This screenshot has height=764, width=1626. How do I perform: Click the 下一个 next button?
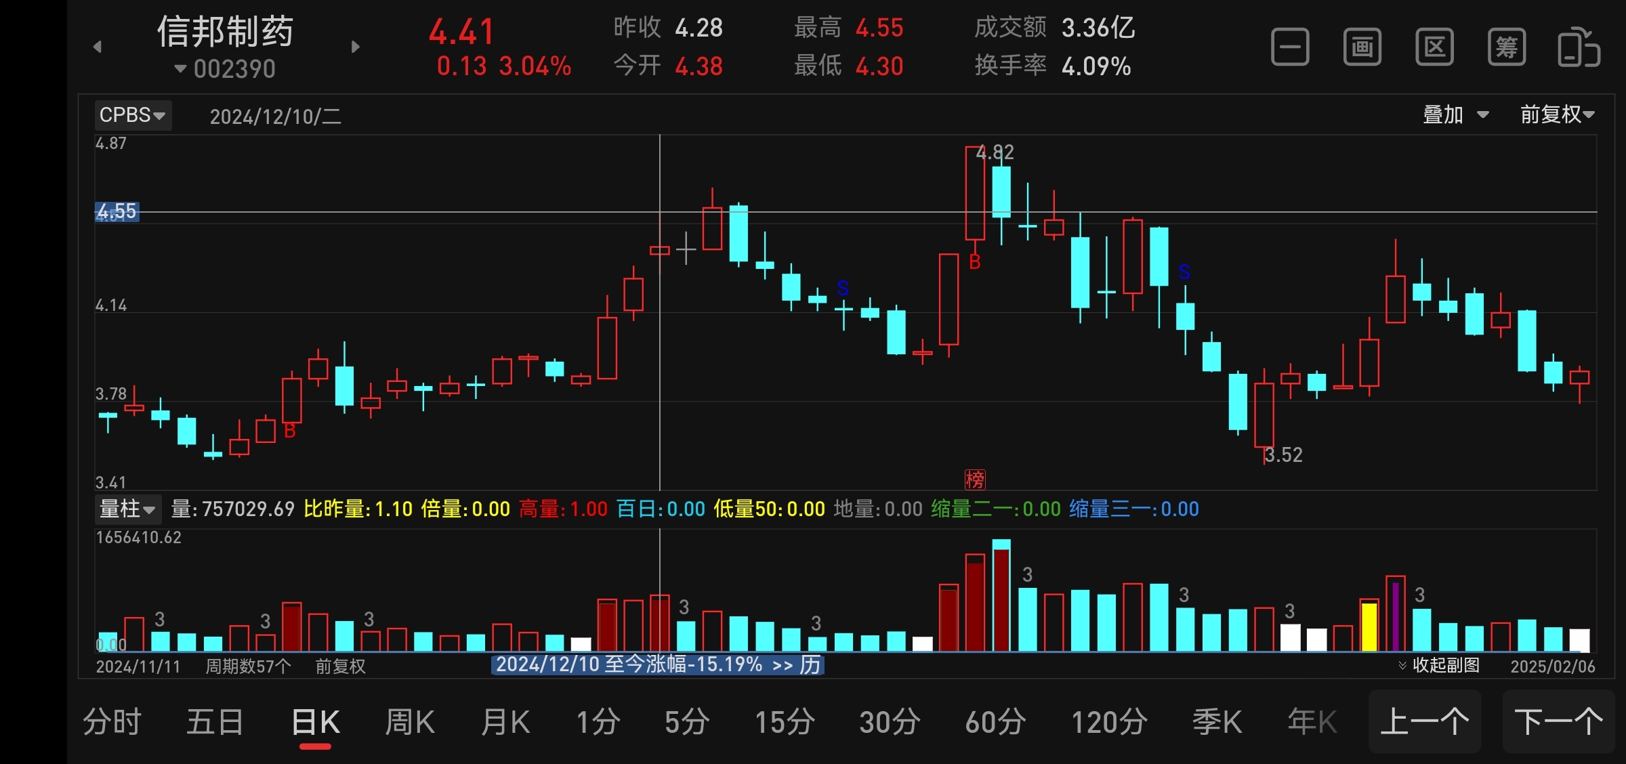(1558, 722)
